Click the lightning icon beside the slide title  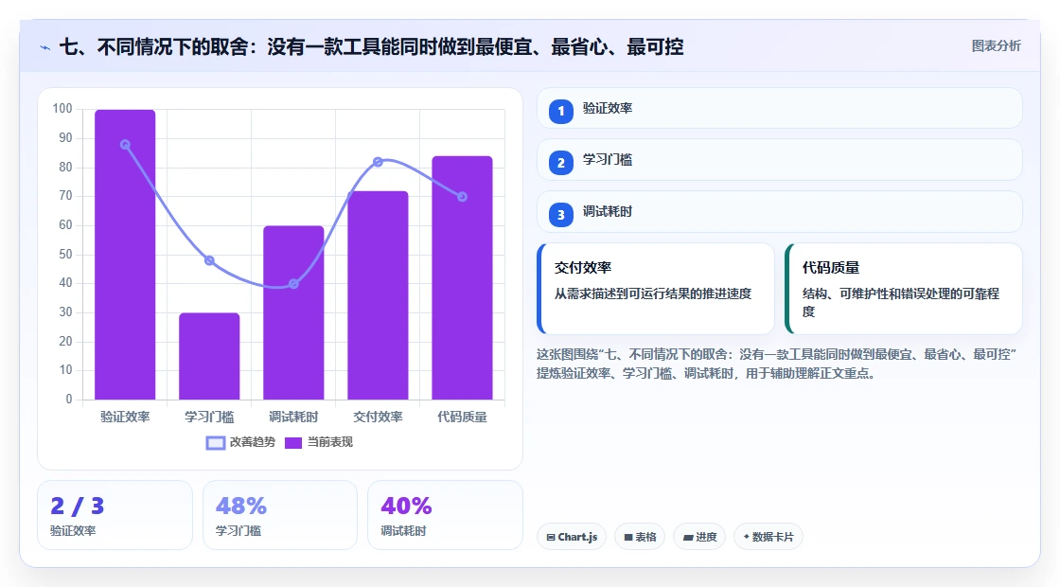pos(45,47)
